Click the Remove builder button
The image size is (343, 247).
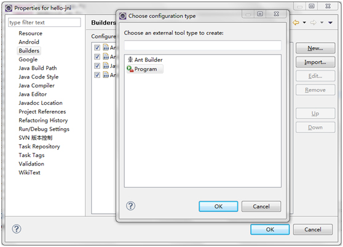[x=315, y=90]
